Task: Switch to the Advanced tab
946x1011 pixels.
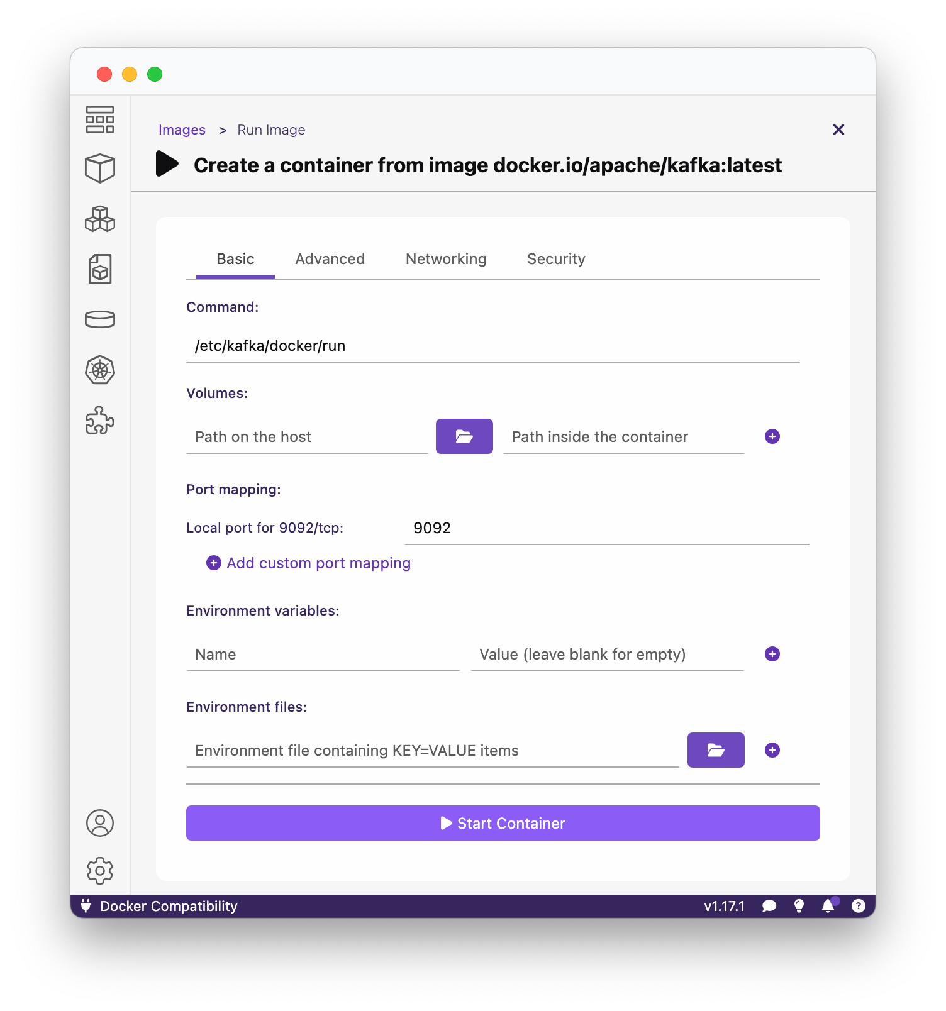Action: (x=330, y=259)
